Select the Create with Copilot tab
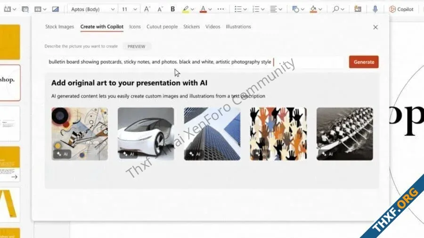 (x=102, y=27)
